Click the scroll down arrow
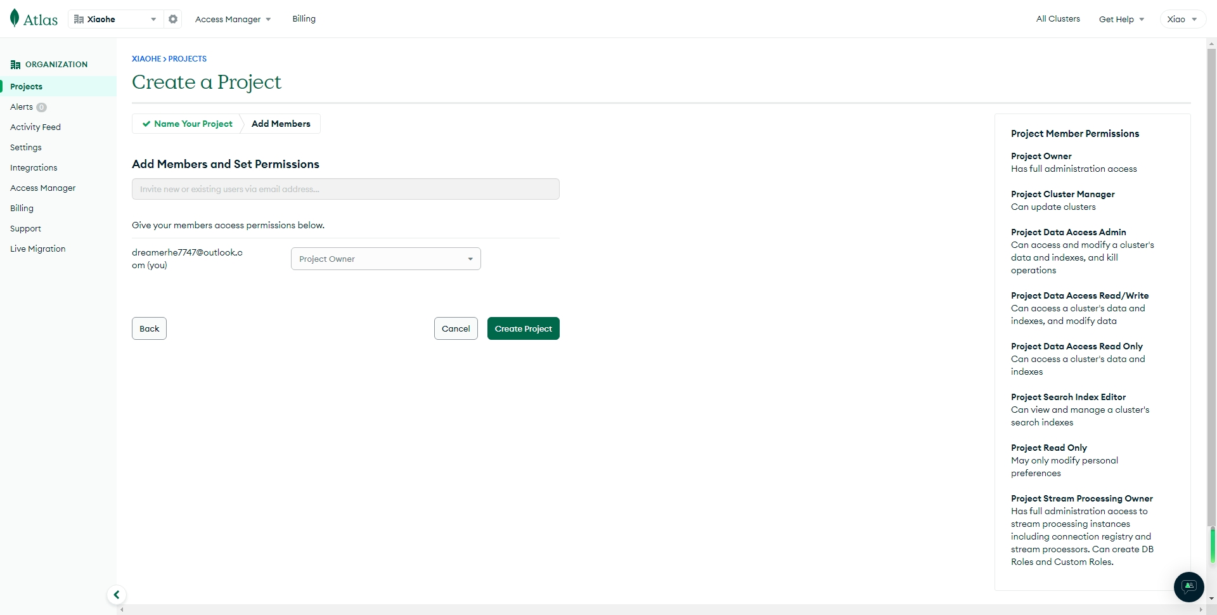This screenshot has width=1217, height=615. (1212, 599)
